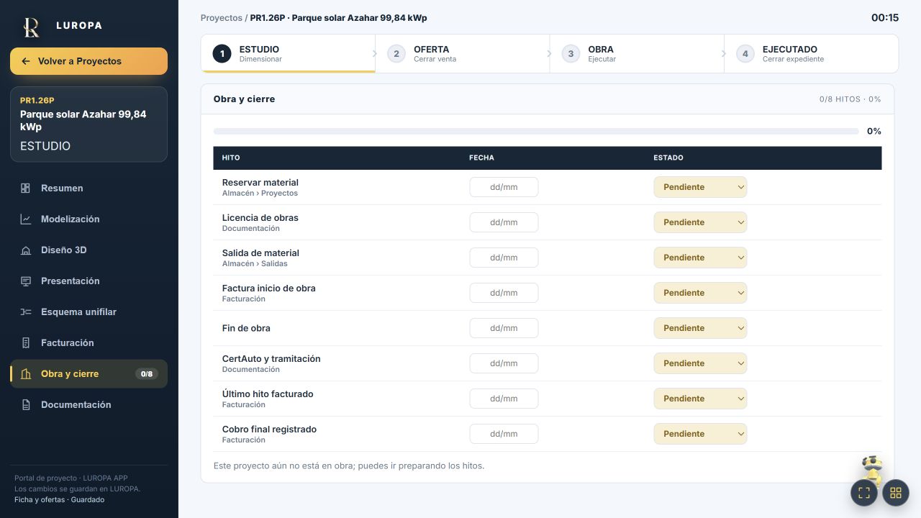Image resolution: width=921 pixels, height=518 pixels.
Task: Follow the Proyectos breadcrumb link
Action: coord(222,18)
